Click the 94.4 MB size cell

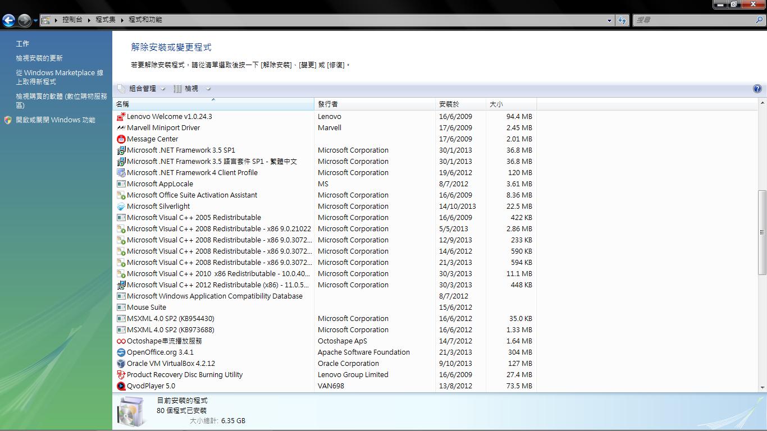coord(519,117)
